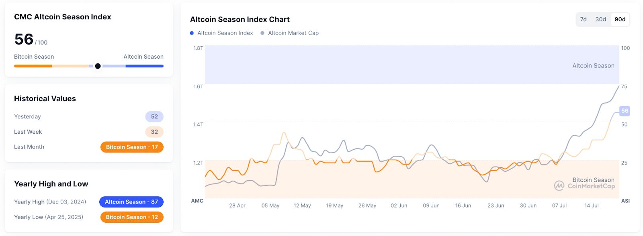Image resolution: width=643 pixels, height=236 pixels.
Task: Click the gray Altcoin Market Cap legend dot
Action: 262,33
